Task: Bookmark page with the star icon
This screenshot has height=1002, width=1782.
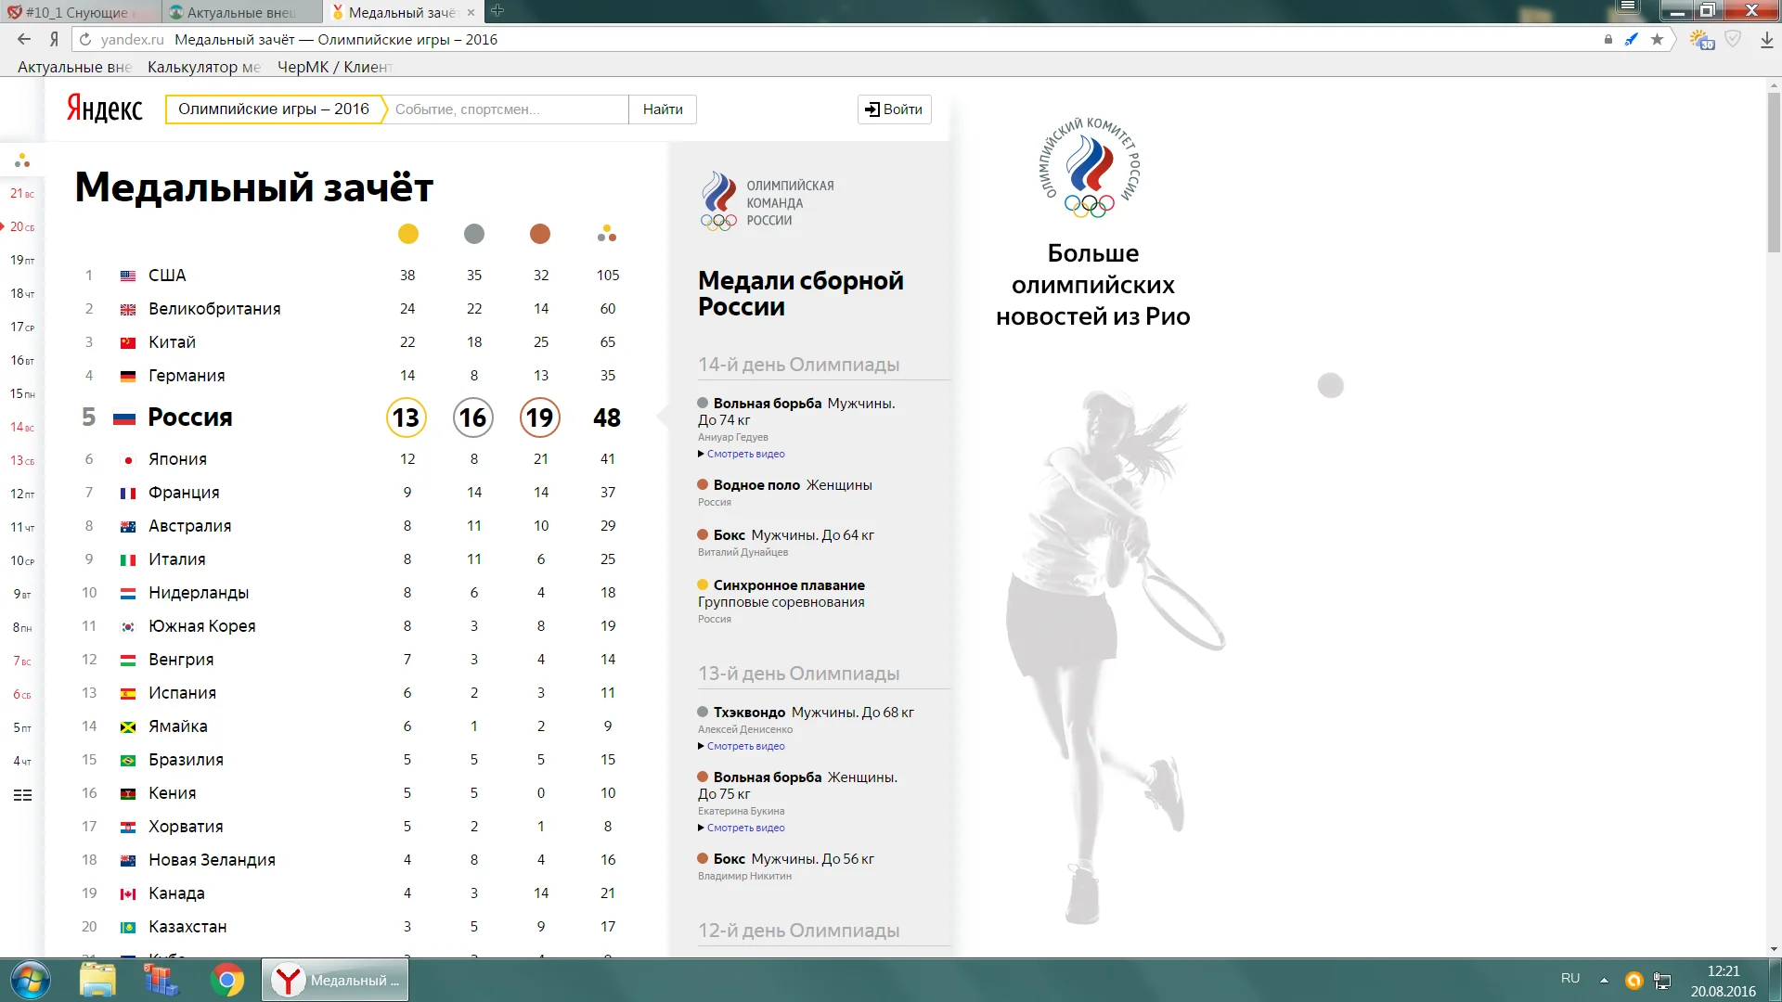Action: tap(1657, 39)
